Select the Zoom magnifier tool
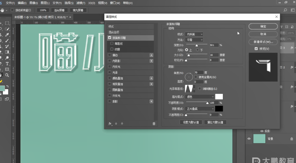The width and height of the screenshot is (296, 163). pyautogui.click(x=7, y=75)
